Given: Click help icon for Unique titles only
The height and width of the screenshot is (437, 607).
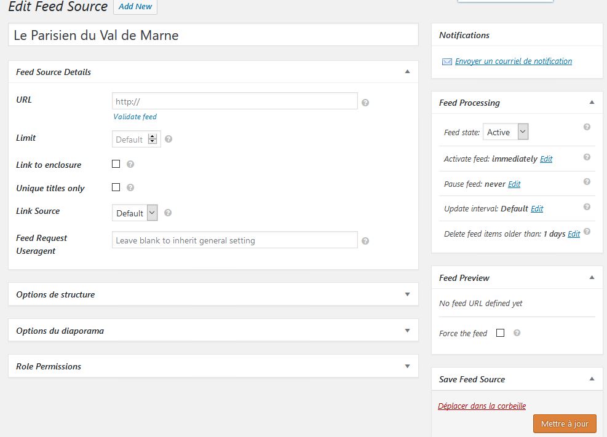Looking at the screenshot, I should tap(130, 187).
